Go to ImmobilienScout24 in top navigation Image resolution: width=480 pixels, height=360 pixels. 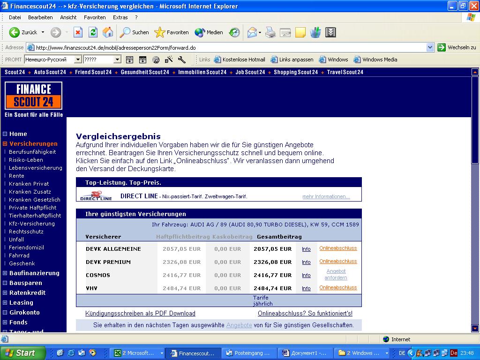(202, 72)
